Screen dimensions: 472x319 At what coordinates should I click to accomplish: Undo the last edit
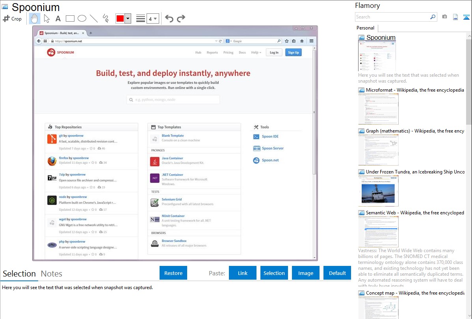click(169, 18)
